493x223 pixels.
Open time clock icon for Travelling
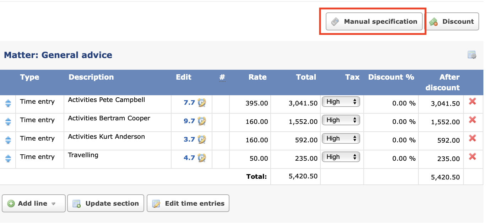[202, 158]
